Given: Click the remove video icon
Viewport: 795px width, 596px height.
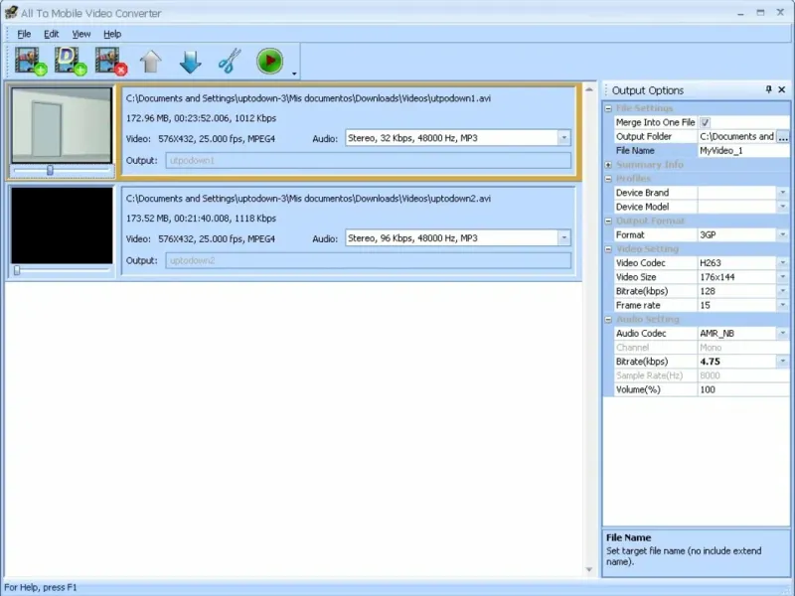Looking at the screenshot, I should click(110, 62).
